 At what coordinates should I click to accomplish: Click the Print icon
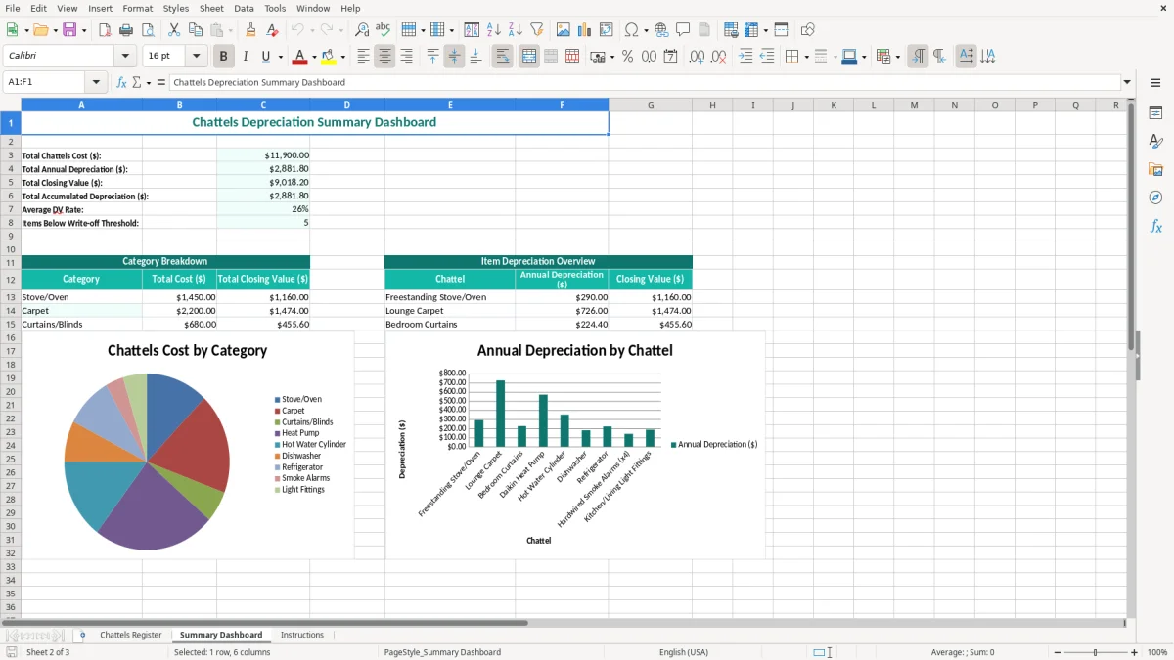[126, 30]
